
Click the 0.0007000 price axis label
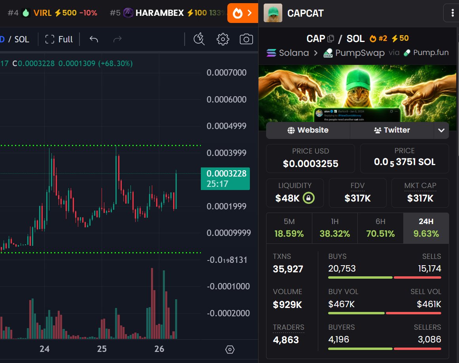click(x=226, y=72)
